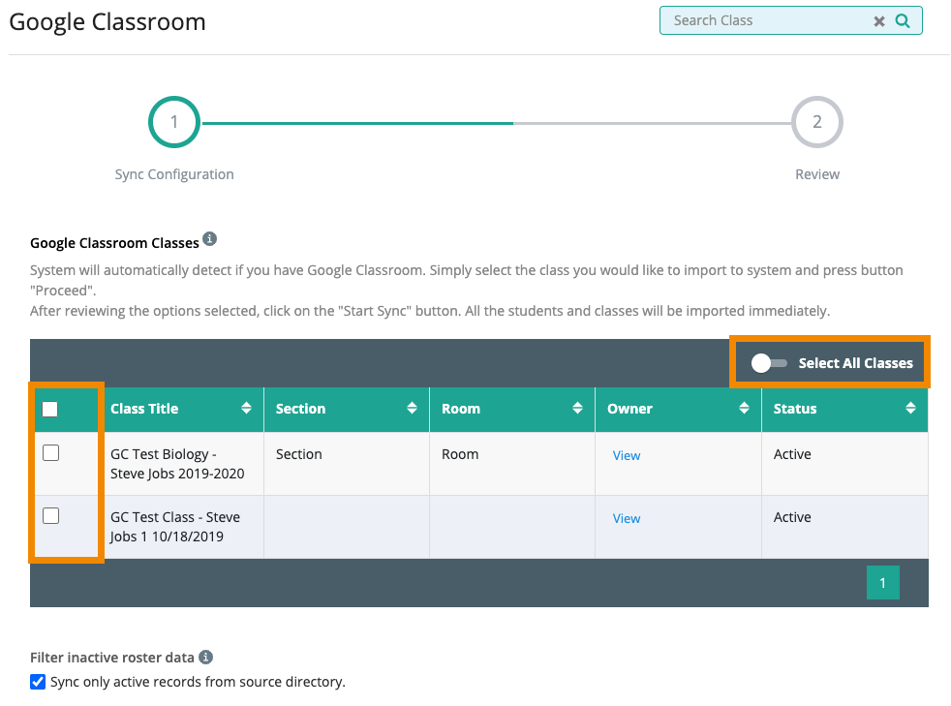Sort table by Room column
This screenshot has width=951, height=706.
point(578,409)
